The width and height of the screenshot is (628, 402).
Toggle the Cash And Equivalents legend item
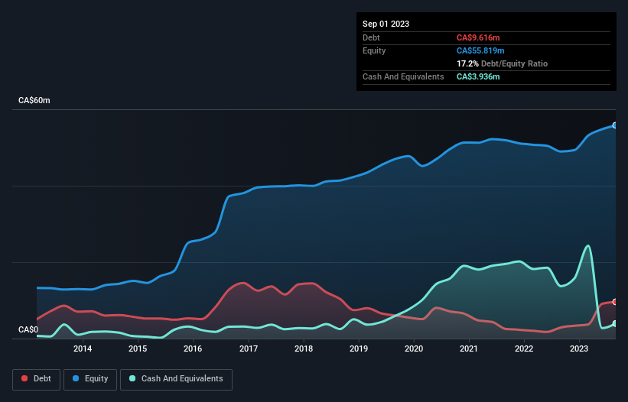point(176,379)
